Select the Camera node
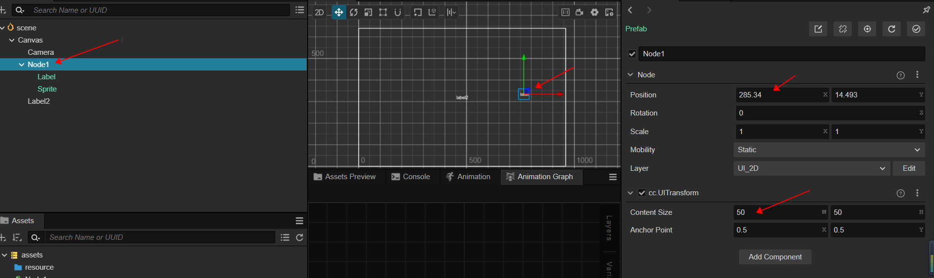 click(41, 52)
